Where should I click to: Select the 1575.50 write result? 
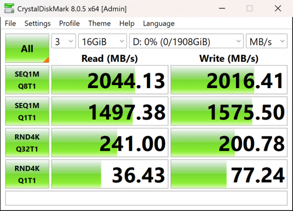click(x=229, y=111)
